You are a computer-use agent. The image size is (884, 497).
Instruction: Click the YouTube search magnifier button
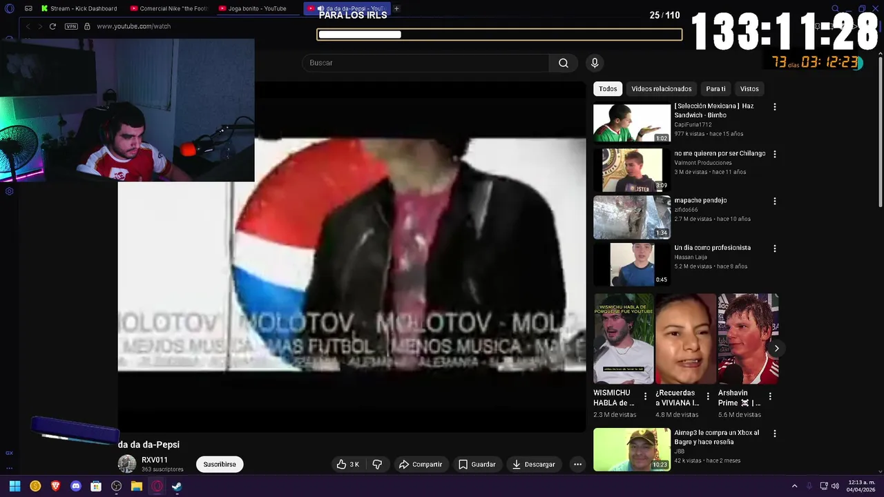click(x=564, y=63)
